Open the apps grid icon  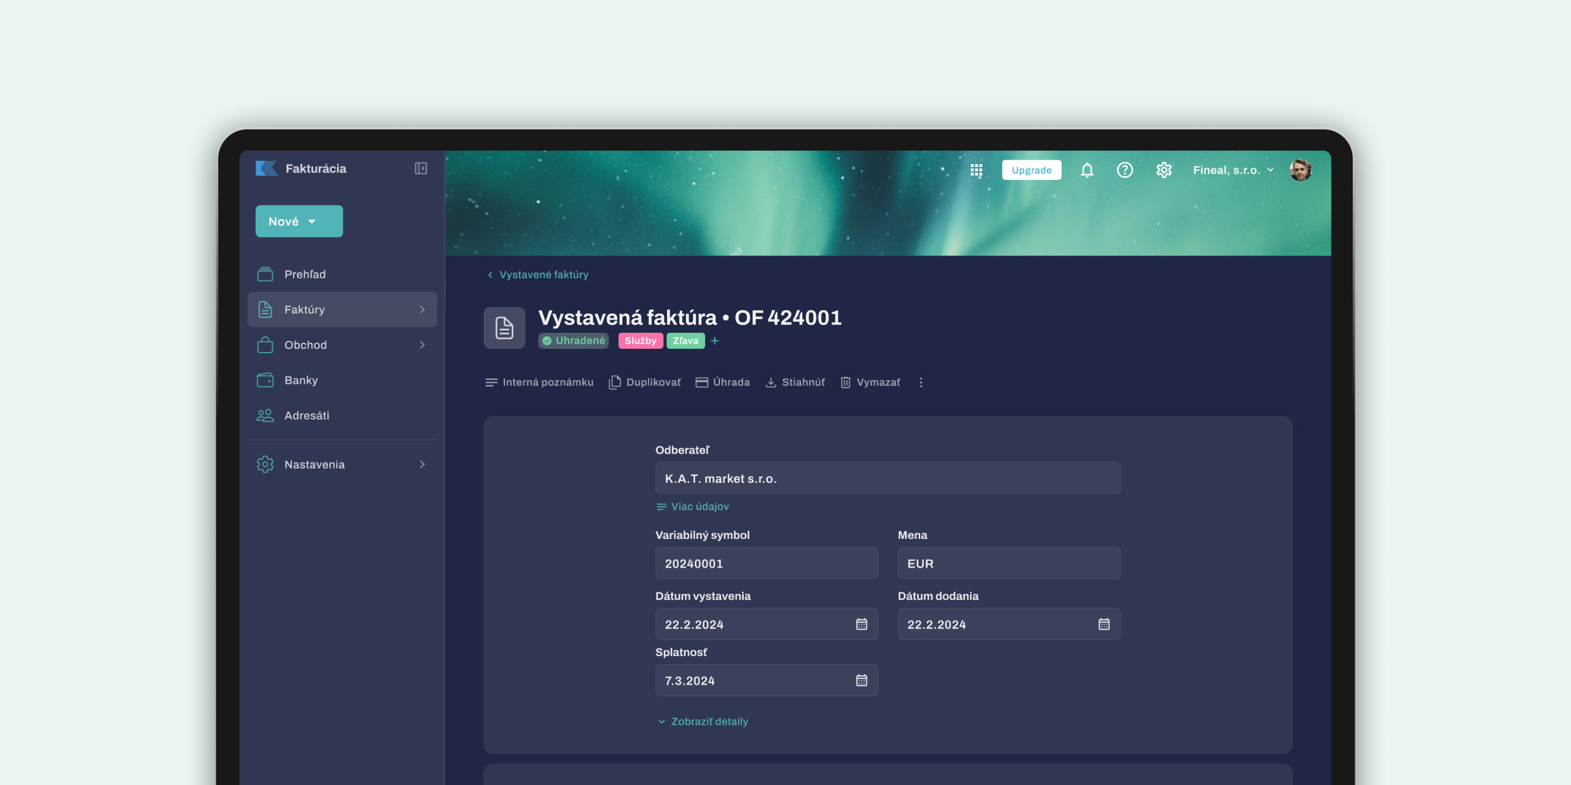976,170
